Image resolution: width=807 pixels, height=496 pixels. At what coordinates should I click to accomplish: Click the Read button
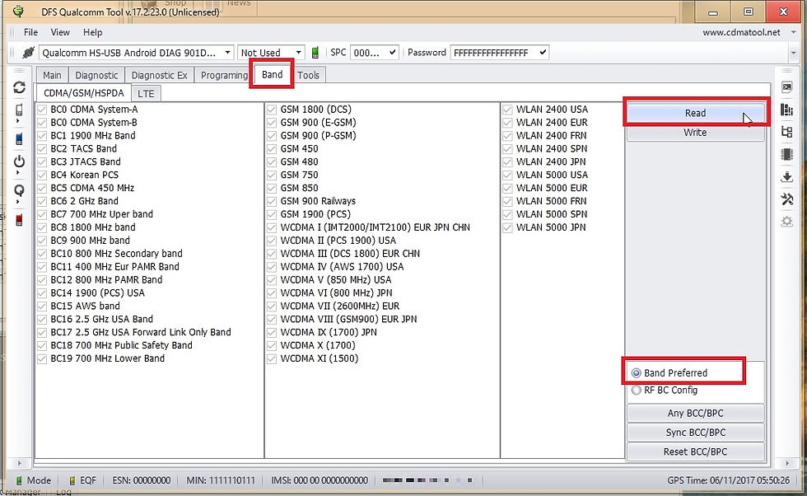(695, 113)
